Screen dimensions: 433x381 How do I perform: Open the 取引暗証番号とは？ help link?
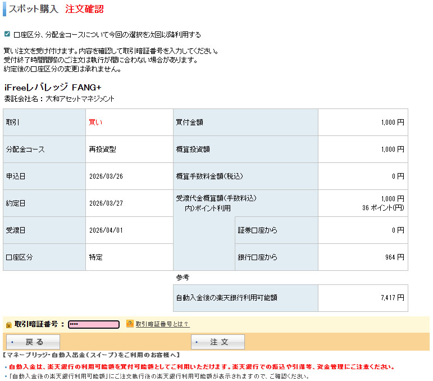click(162, 324)
